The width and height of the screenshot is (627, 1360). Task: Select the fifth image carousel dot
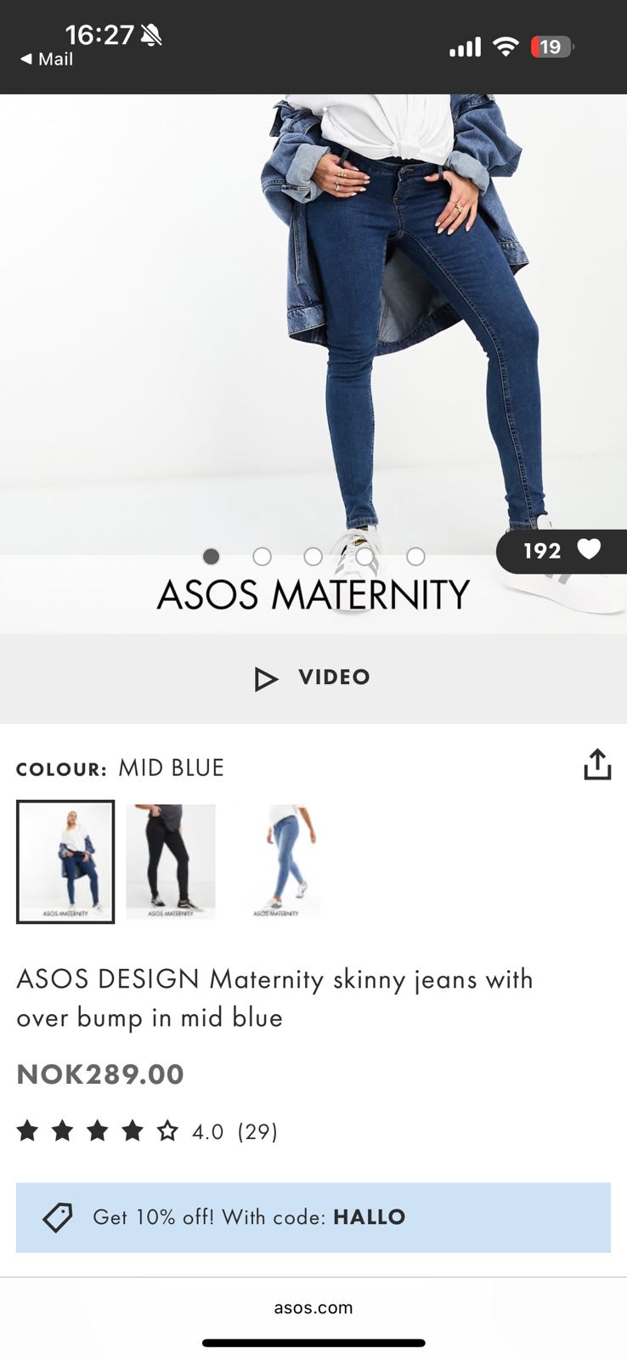(x=415, y=556)
